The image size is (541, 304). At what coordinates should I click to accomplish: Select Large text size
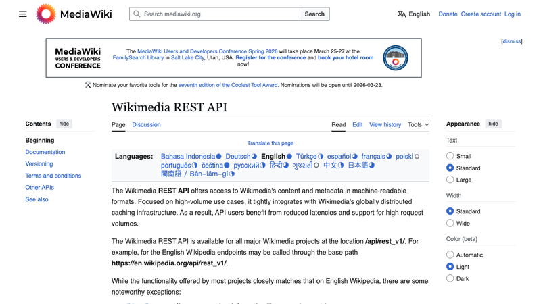click(x=450, y=180)
